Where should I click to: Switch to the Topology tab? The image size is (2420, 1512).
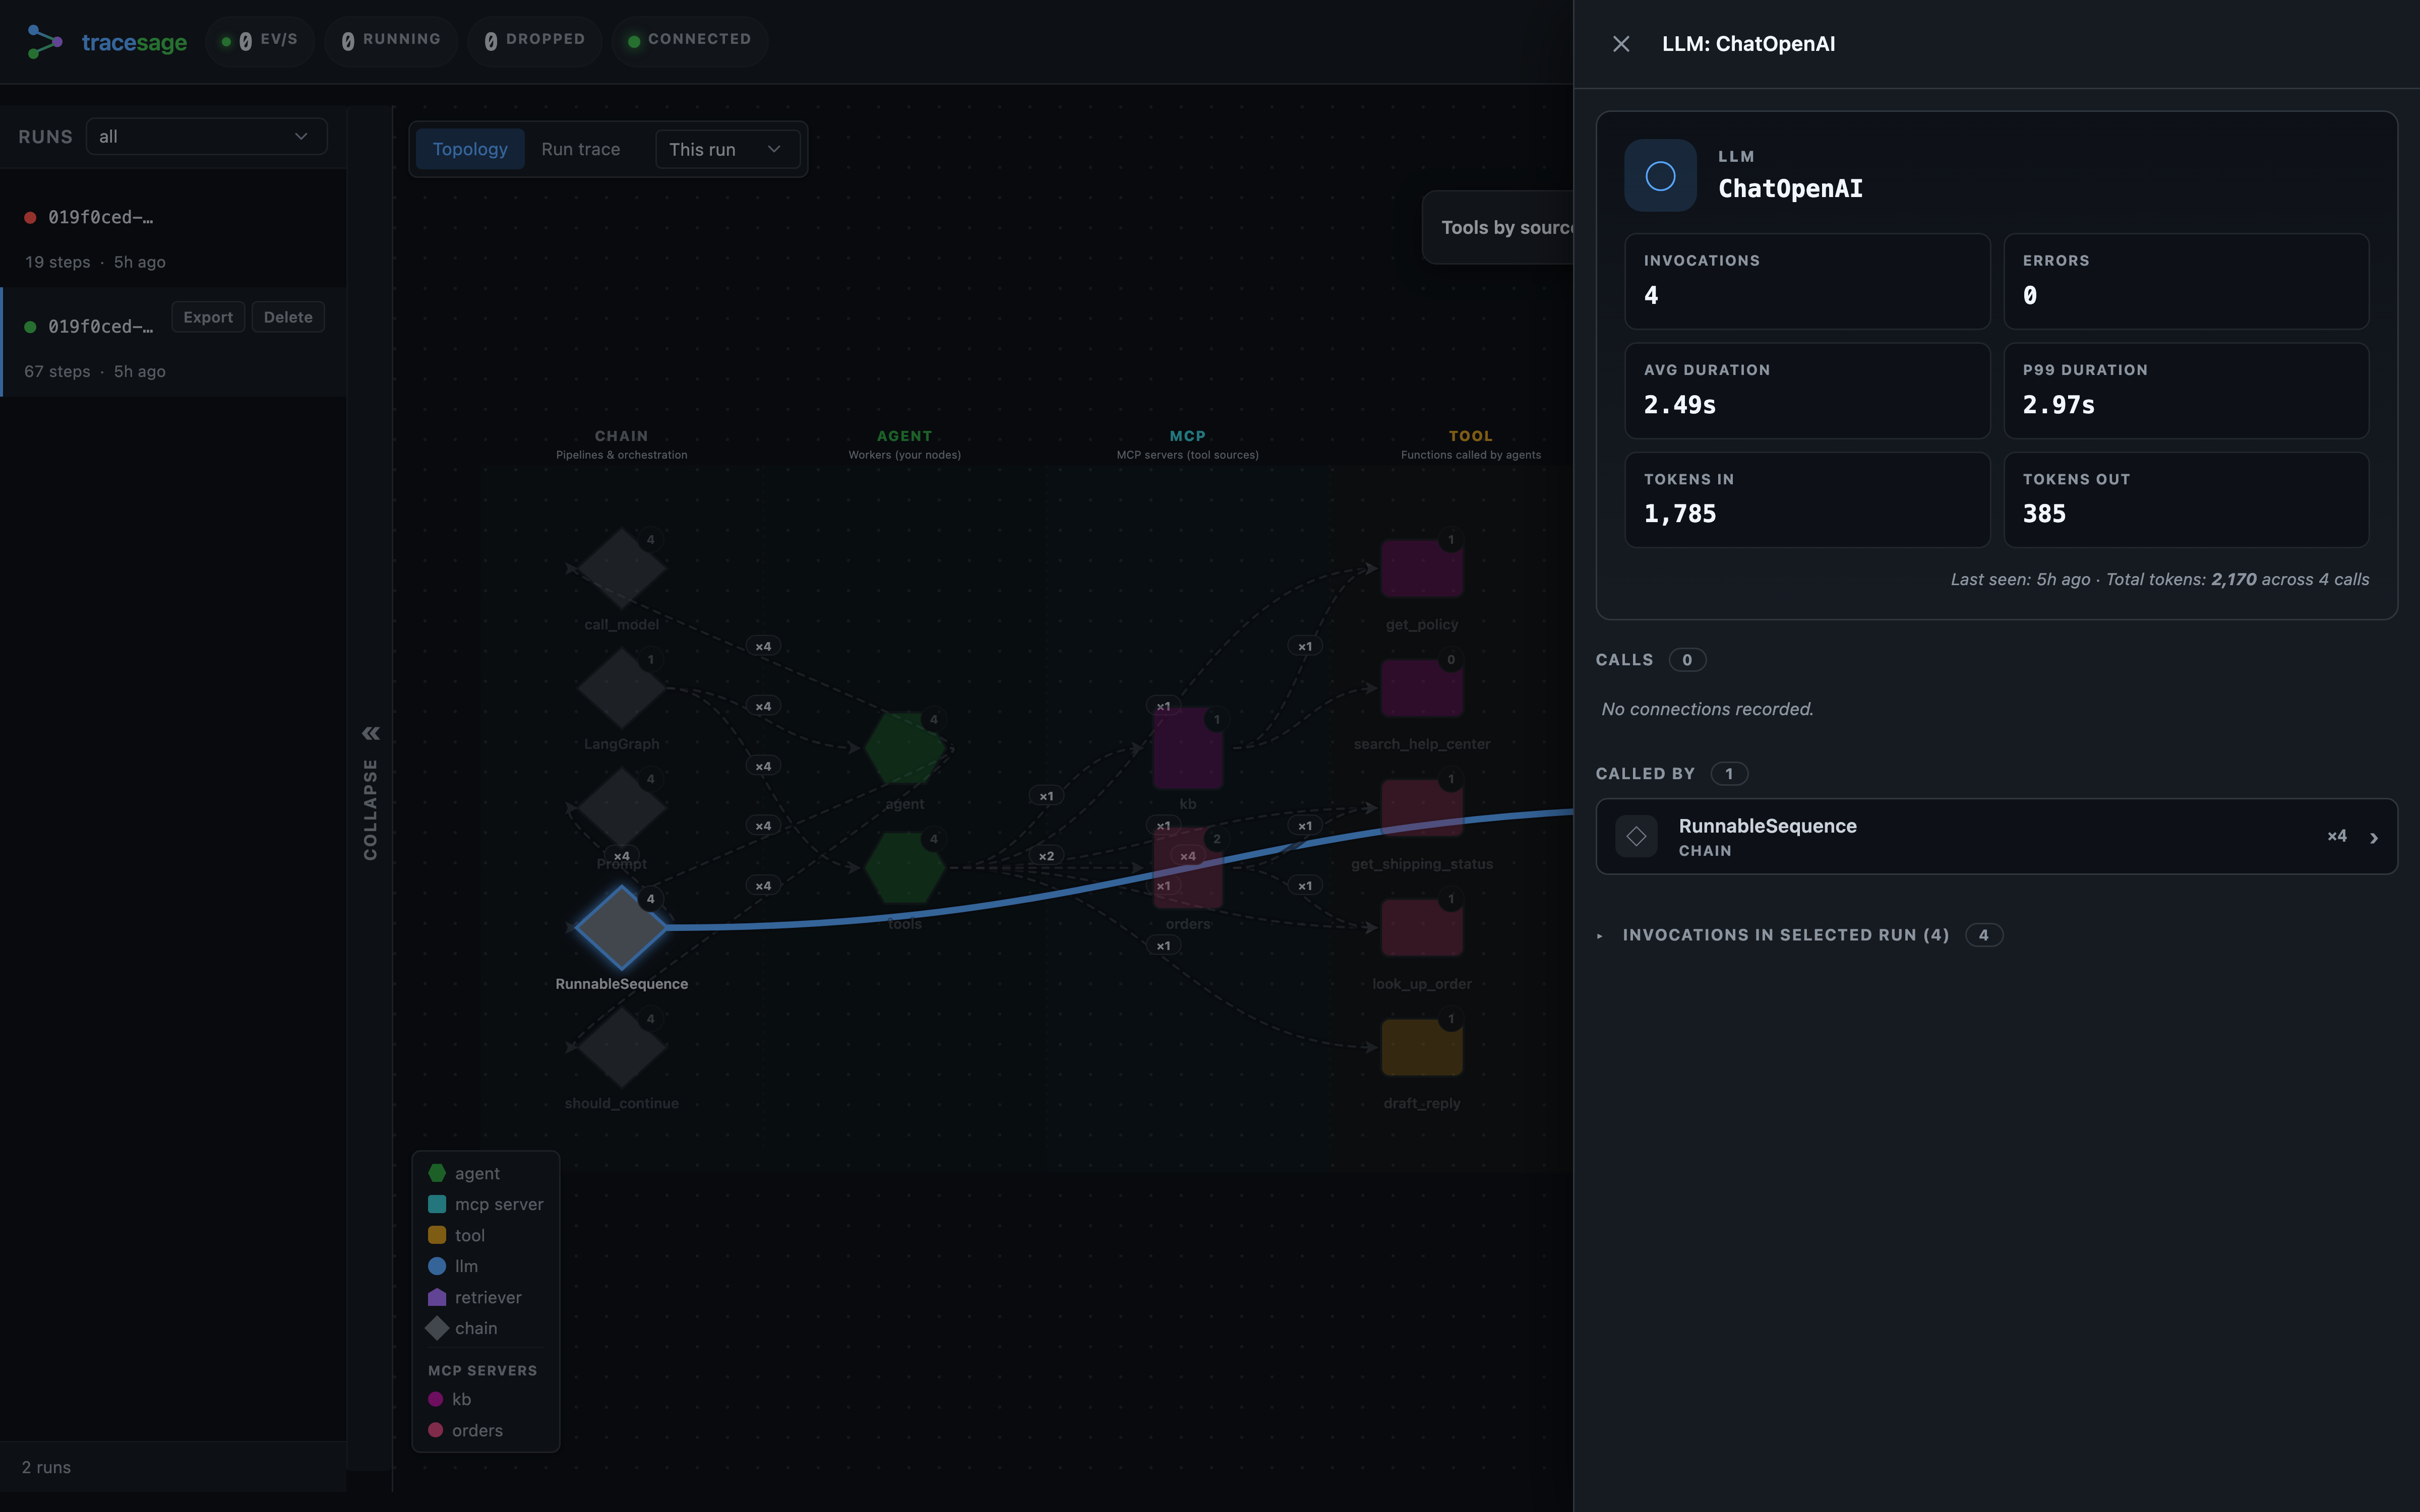point(470,149)
